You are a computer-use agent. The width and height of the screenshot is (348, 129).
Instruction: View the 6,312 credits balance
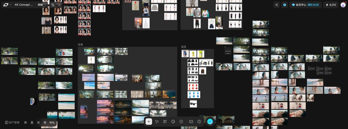point(331,5)
